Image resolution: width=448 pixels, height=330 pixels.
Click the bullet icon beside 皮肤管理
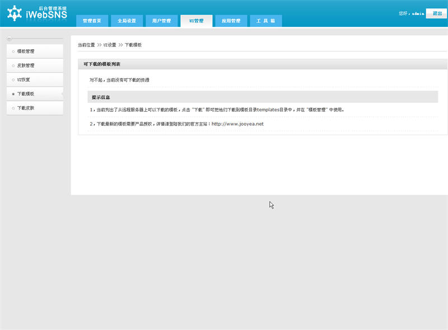pyautogui.click(x=13, y=65)
